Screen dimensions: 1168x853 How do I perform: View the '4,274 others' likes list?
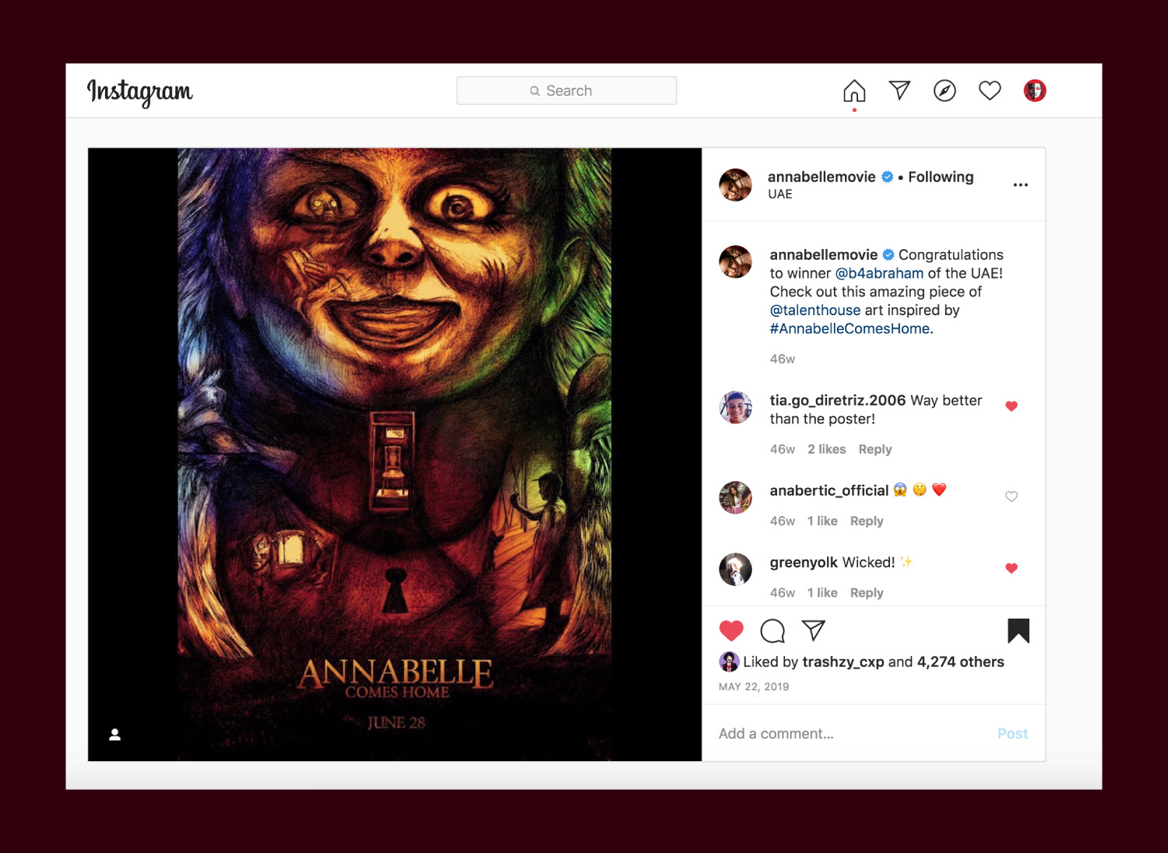(x=961, y=662)
